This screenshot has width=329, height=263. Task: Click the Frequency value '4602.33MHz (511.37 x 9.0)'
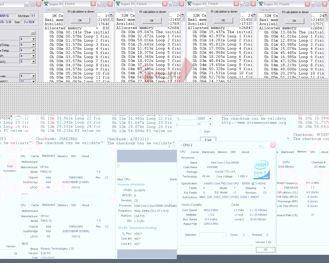click(151, 211)
